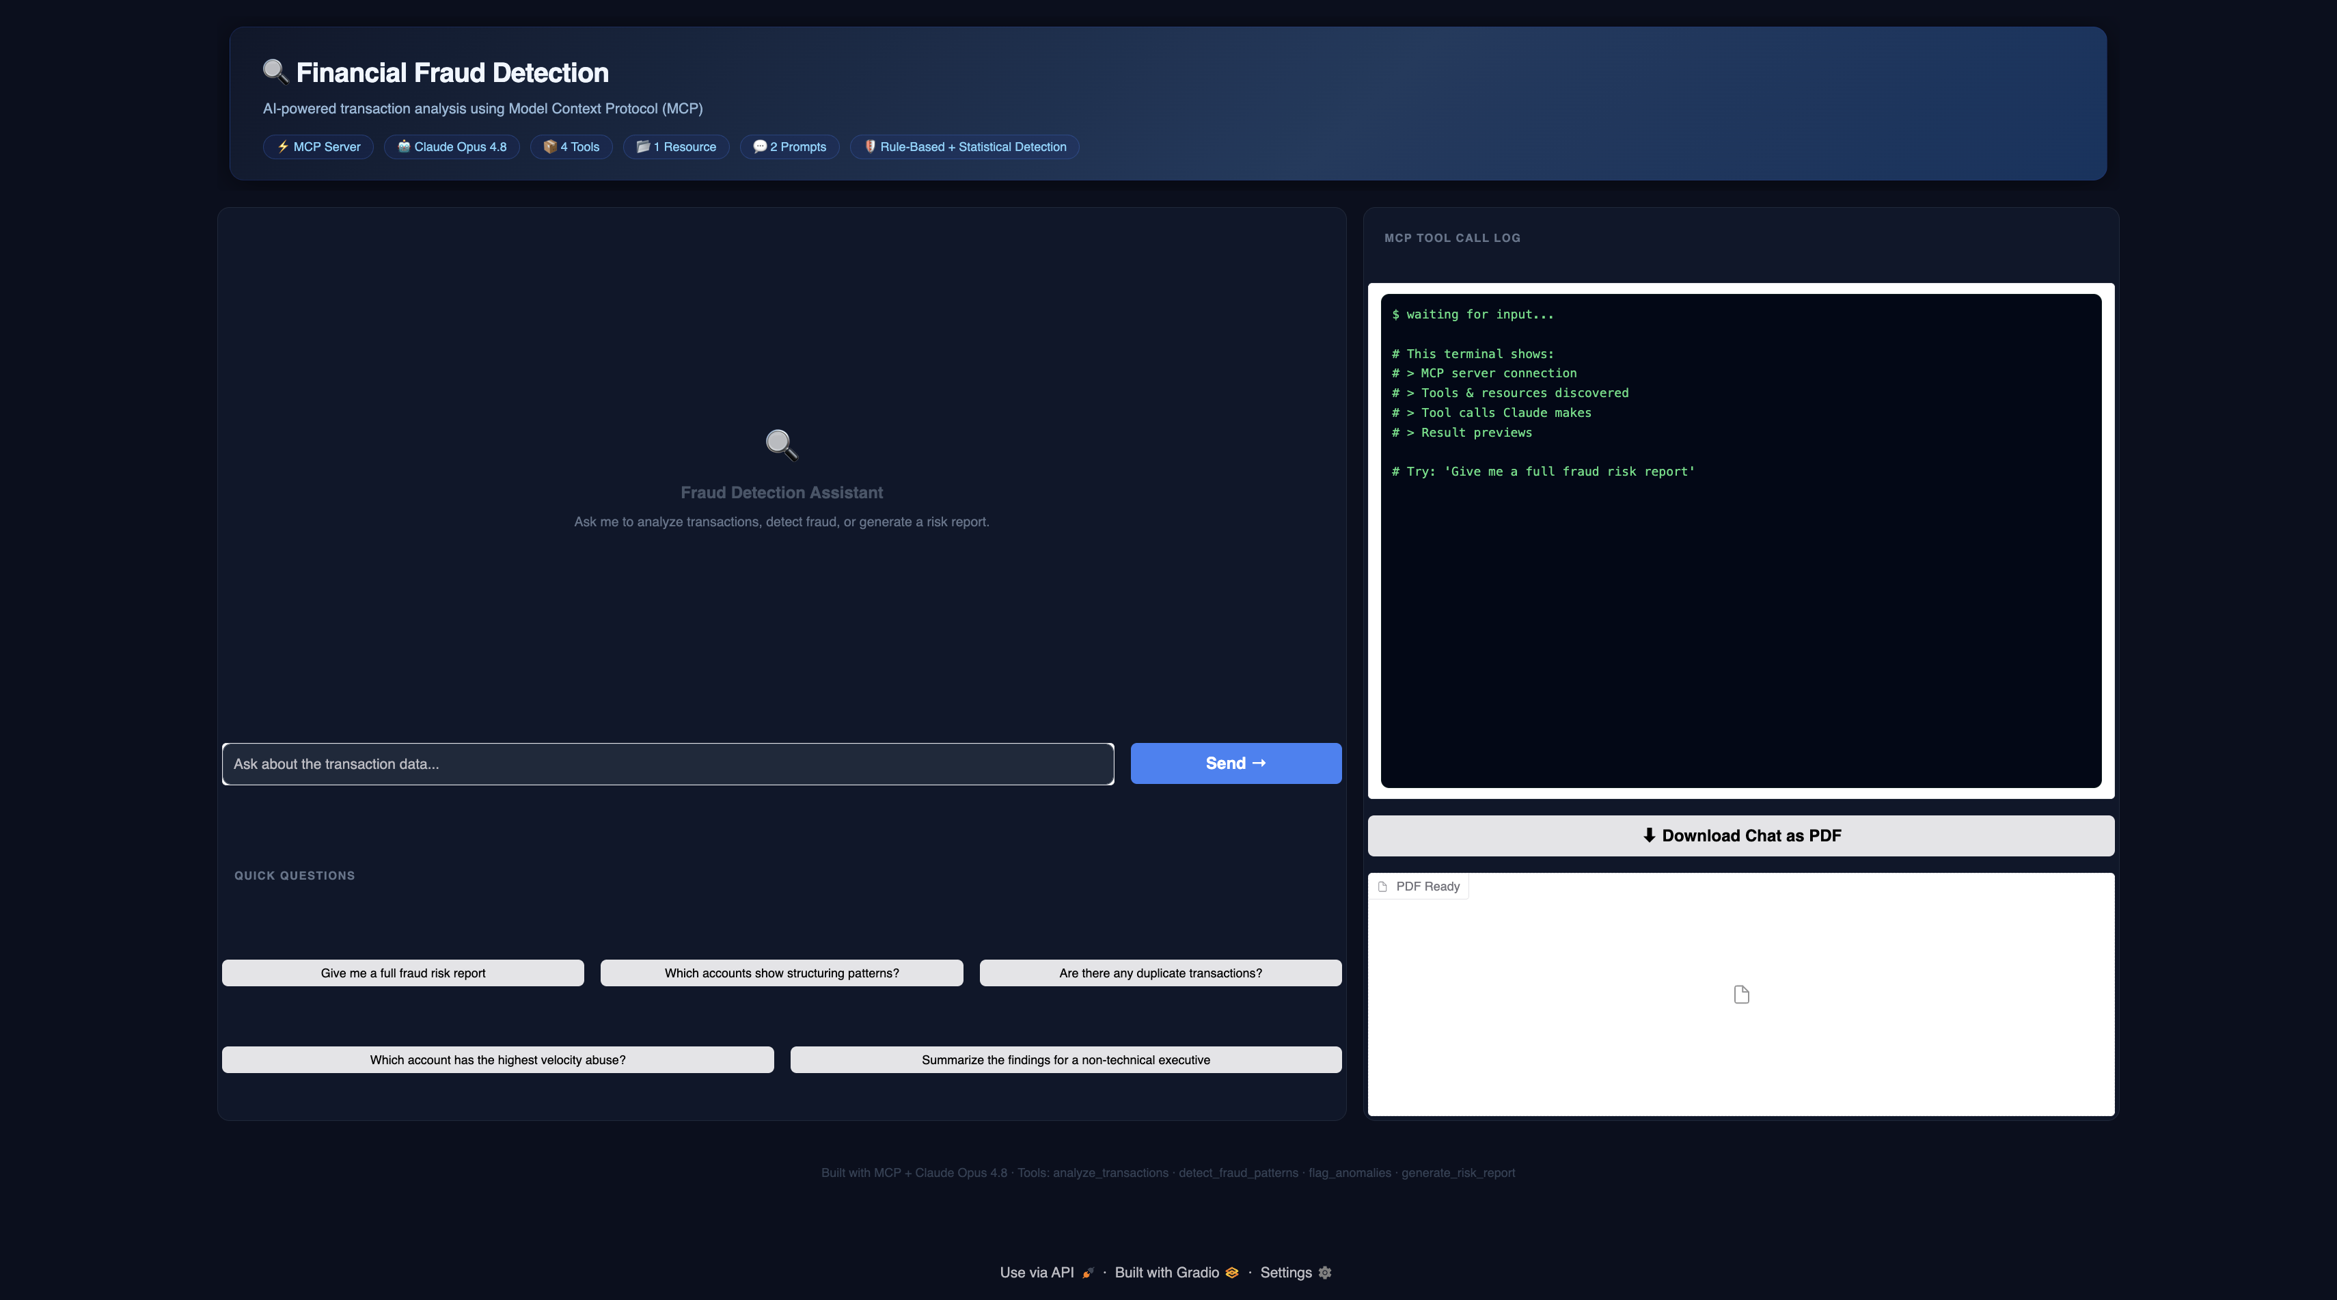Image resolution: width=2337 pixels, height=1300 pixels.
Task: Click the magnifying glass icon beside the title
Action: click(275, 72)
